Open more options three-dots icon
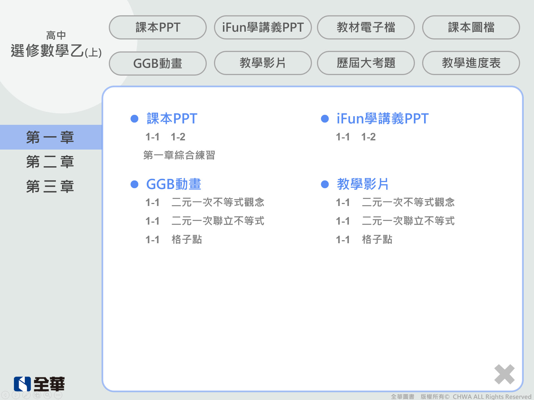This screenshot has height=400, width=534. tap(58, 395)
